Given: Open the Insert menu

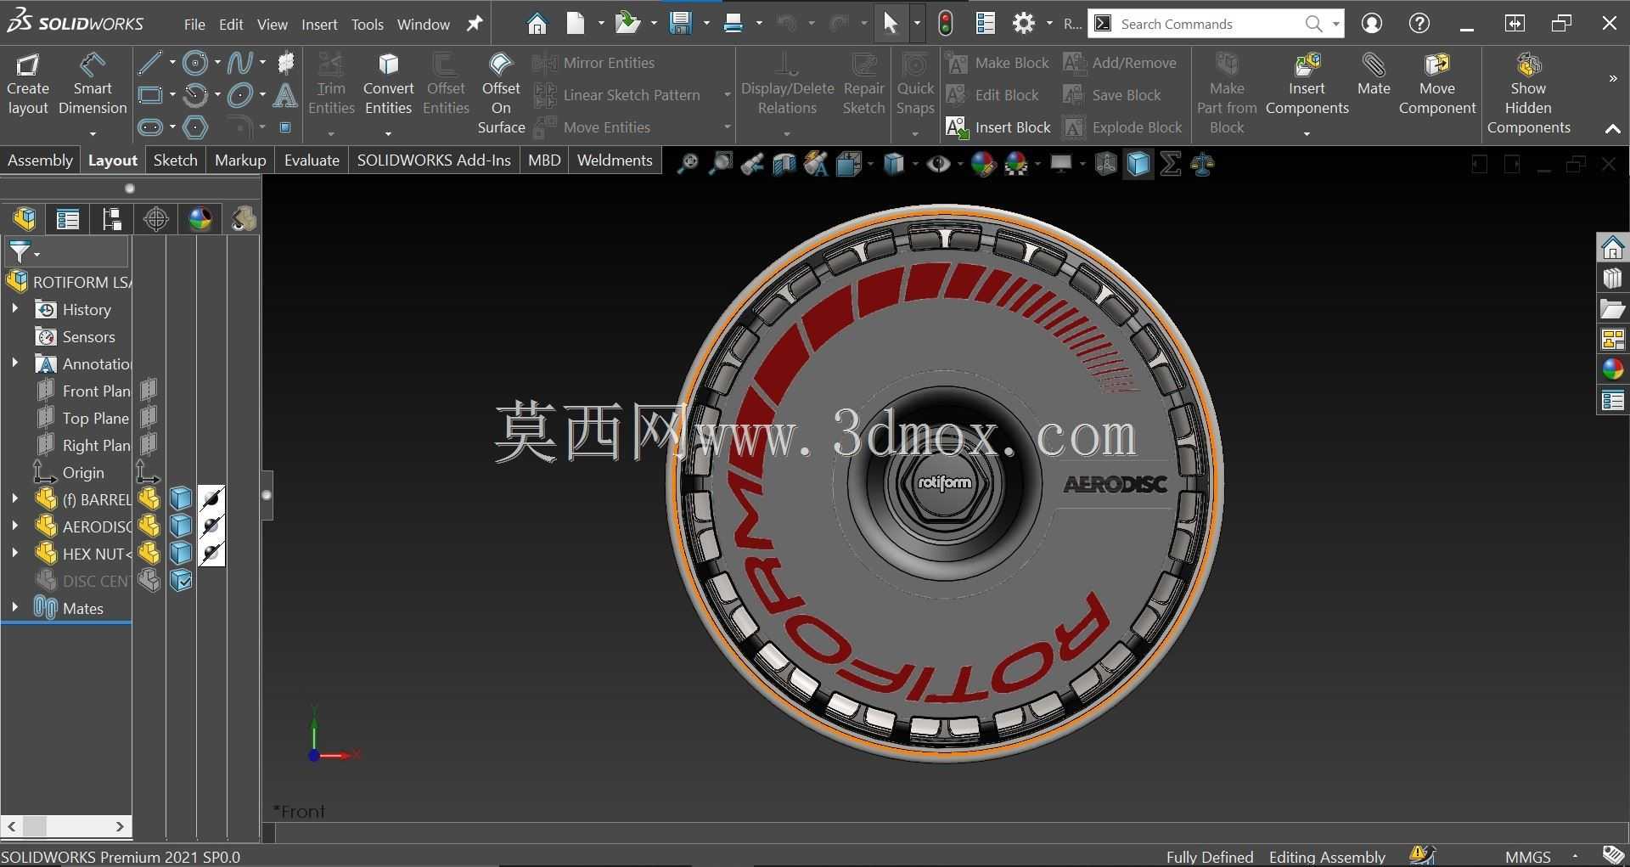Looking at the screenshot, I should tap(319, 25).
